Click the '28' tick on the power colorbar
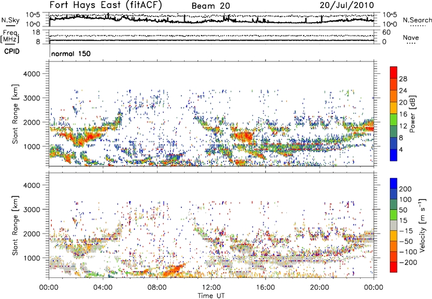Image resolution: width=432 pixels, height=299 pixels. click(403, 79)
